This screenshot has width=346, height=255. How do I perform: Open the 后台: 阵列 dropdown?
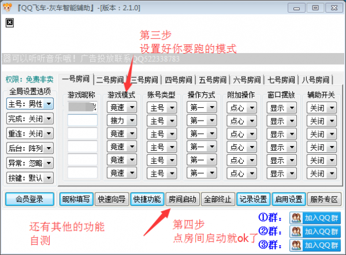pyautogui.click(x=30, y=148)
